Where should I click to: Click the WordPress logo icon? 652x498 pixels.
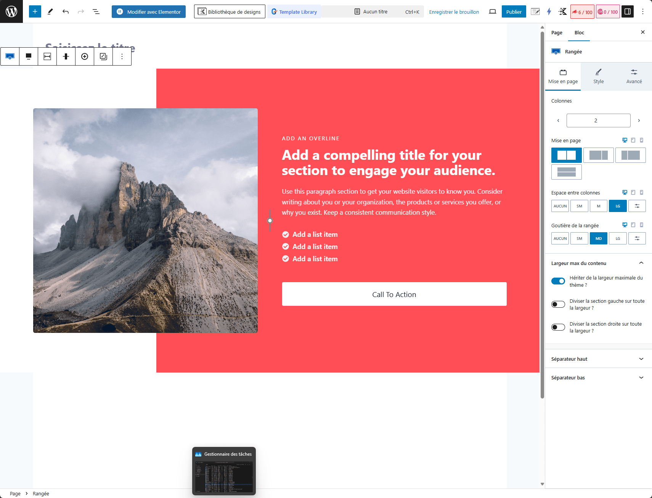(x=11, y=11)
